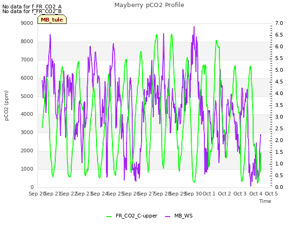Click the 4.0 right axis tick label
Viewport: 300px width, 225px height.
click(x=279, y=94)
